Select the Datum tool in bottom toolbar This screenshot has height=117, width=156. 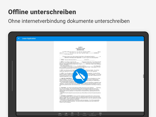click(x=72, y=114)
